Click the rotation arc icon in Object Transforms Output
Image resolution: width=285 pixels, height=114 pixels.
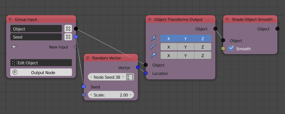coord(153,47)
